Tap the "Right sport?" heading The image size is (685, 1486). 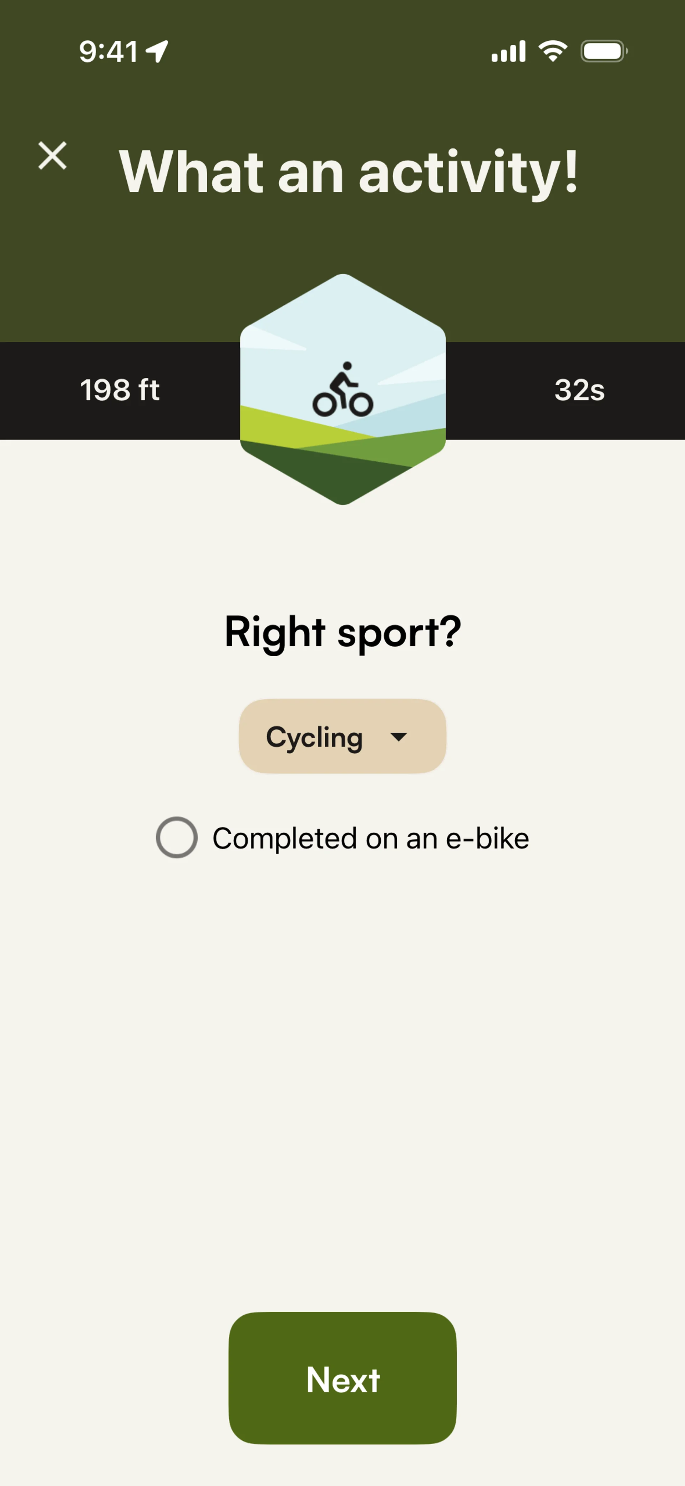coord(342,632)
